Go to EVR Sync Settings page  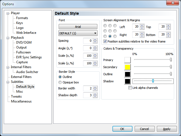pos(29,57)
